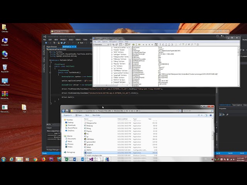Open the Package Manager Console tab
Viewport: 247px width, 185px height.
(x=53, y=150)
